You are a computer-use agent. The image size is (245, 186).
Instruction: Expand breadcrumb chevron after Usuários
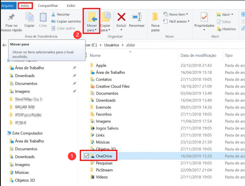[x=122, y=45]
